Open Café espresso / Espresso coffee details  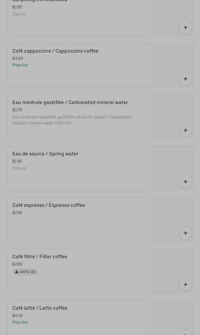(48, 205)
